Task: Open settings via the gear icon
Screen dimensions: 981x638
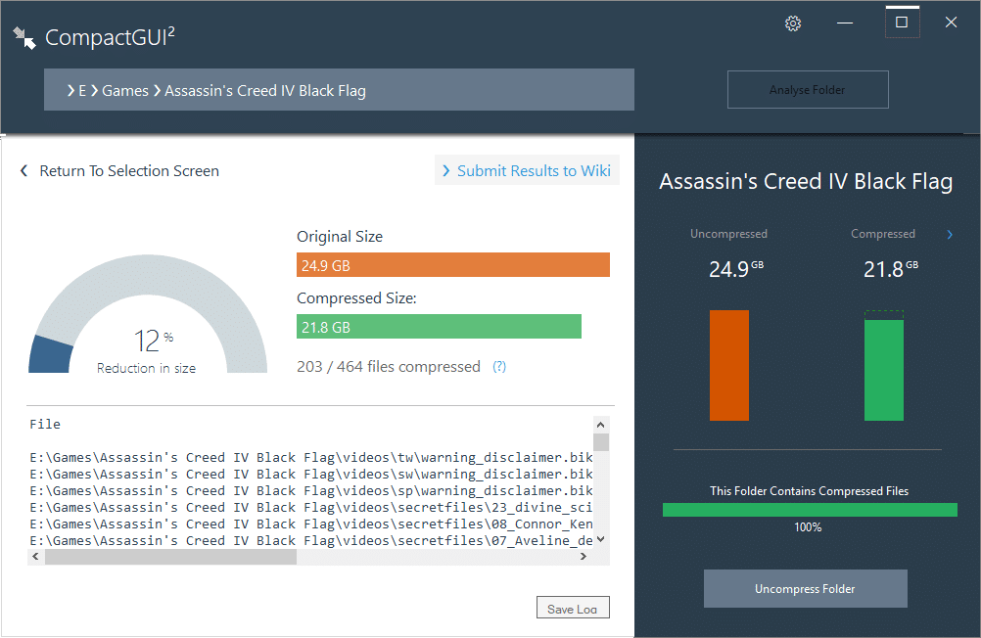Action: pyautogui.click(x=793, y=23)
